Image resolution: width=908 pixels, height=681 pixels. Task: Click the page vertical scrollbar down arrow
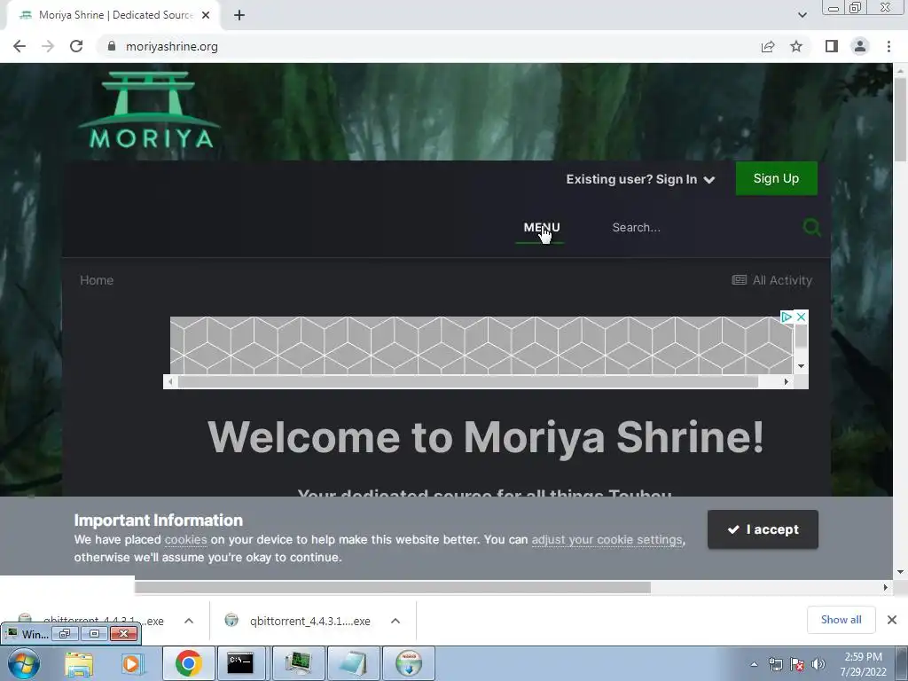pyautogui.click(x=900, y=572)
